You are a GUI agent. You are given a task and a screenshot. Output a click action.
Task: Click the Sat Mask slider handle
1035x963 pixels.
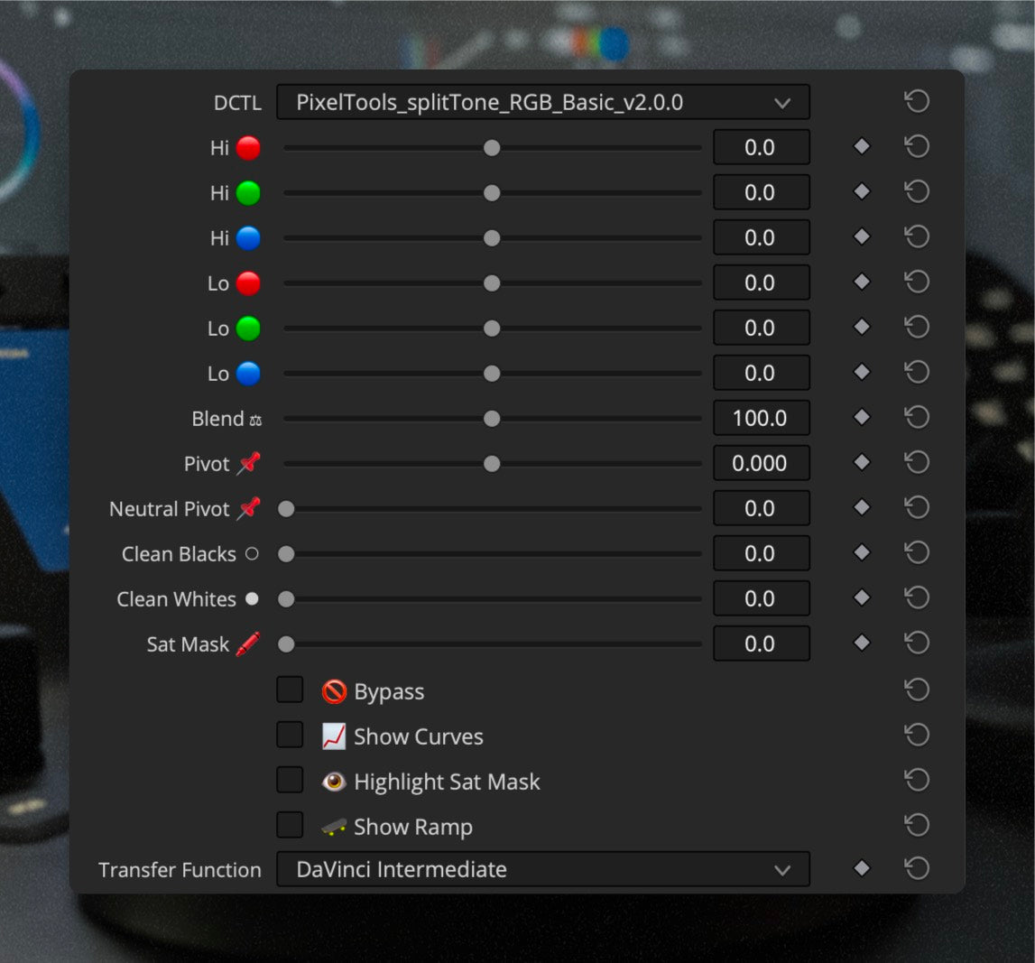click(x=286, y=644)
